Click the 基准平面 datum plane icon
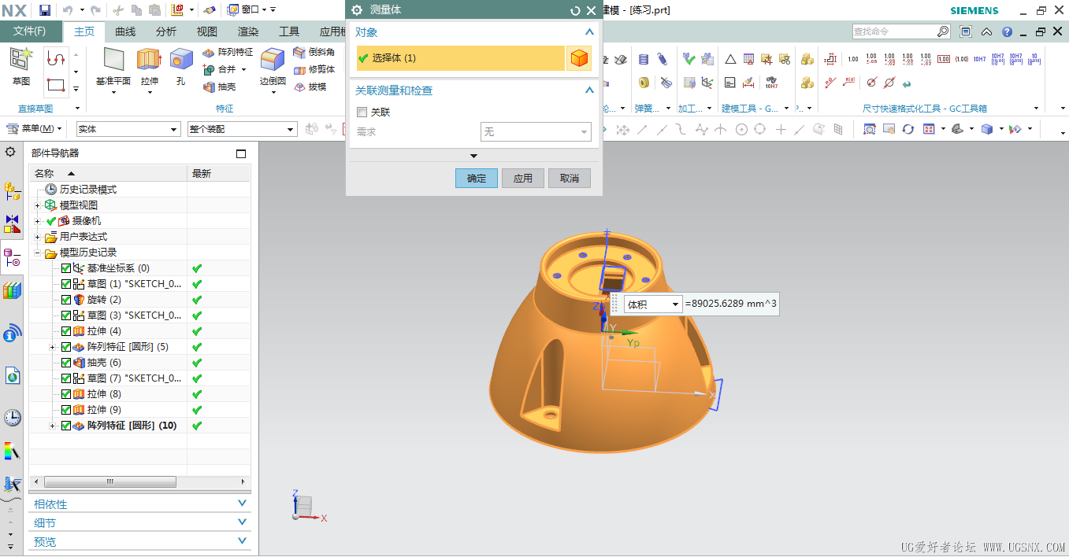The width and height of the screenshot is (1069, 557). point(113,61)
